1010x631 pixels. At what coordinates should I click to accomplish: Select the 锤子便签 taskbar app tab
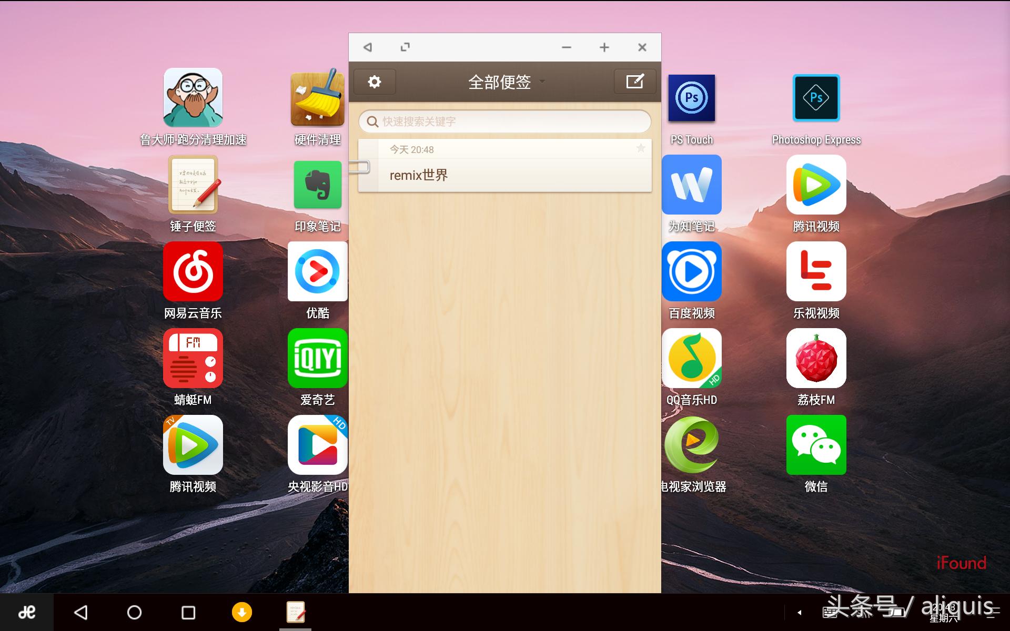296,612
